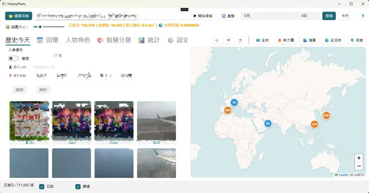Click the globe icon beside 世界征服
The image size is (369, 193).
click(x=161, y=25)
